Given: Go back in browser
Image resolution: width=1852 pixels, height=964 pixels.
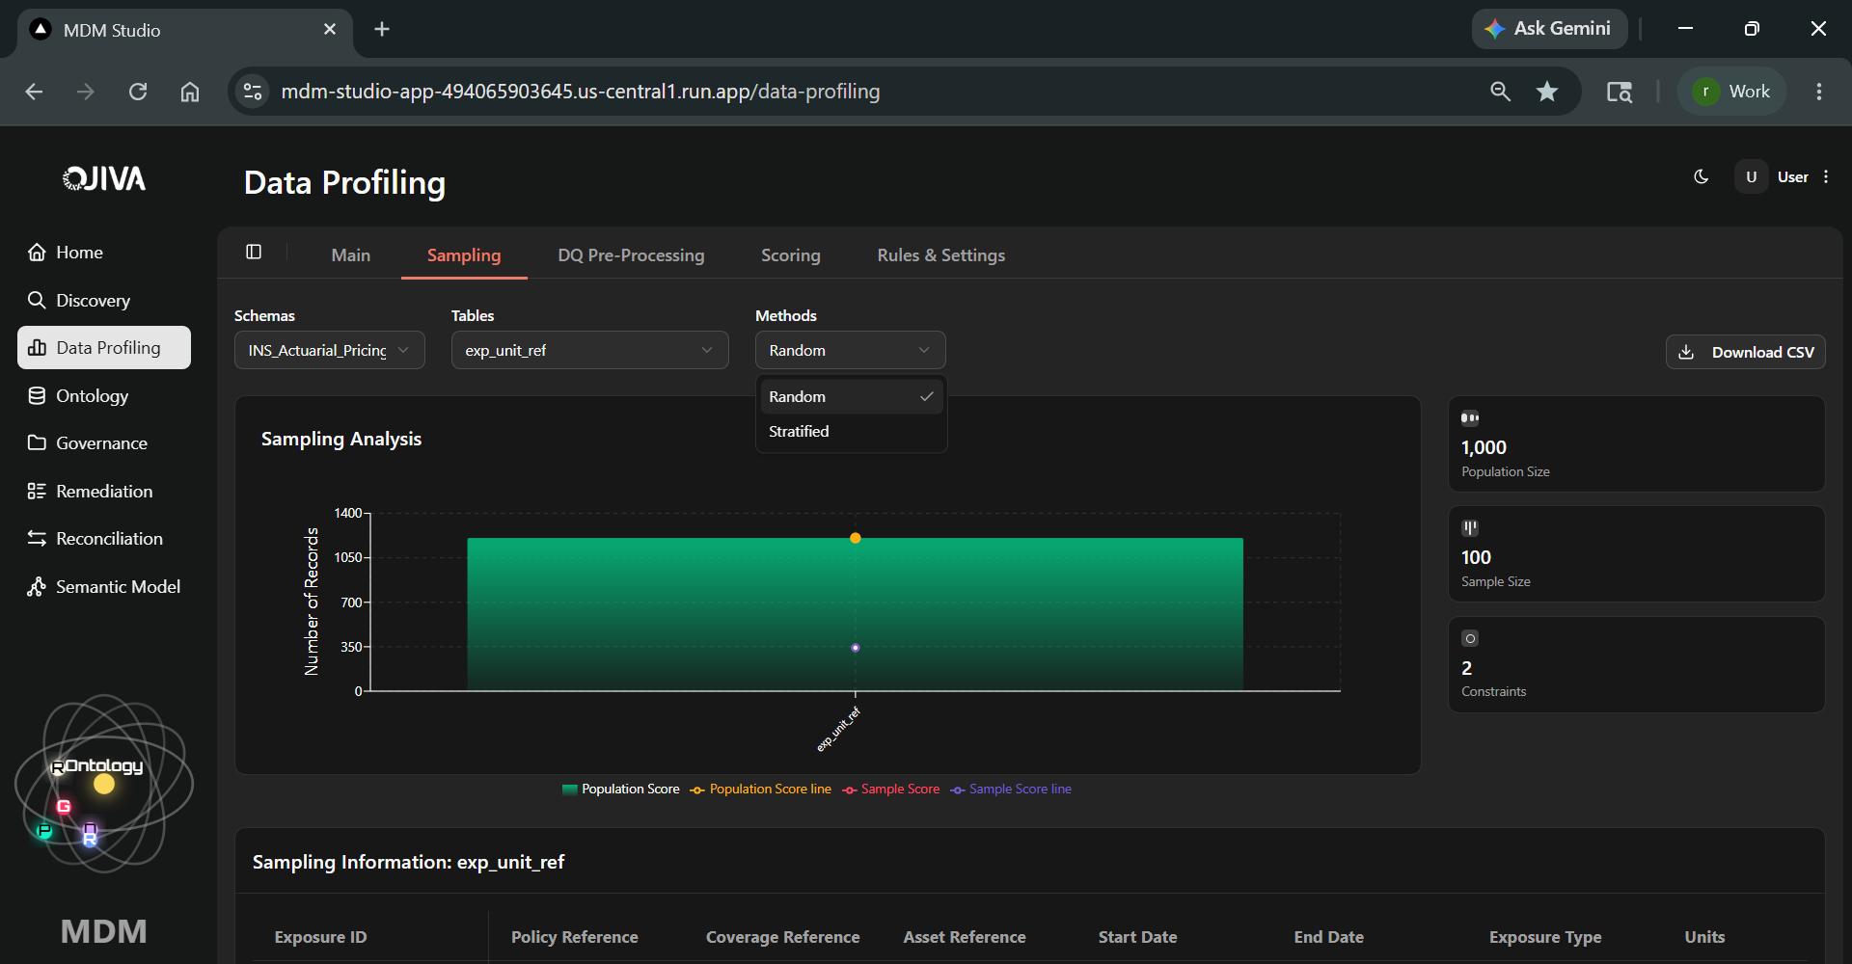Looking at the screenshot, I should (x=34, y=92).
